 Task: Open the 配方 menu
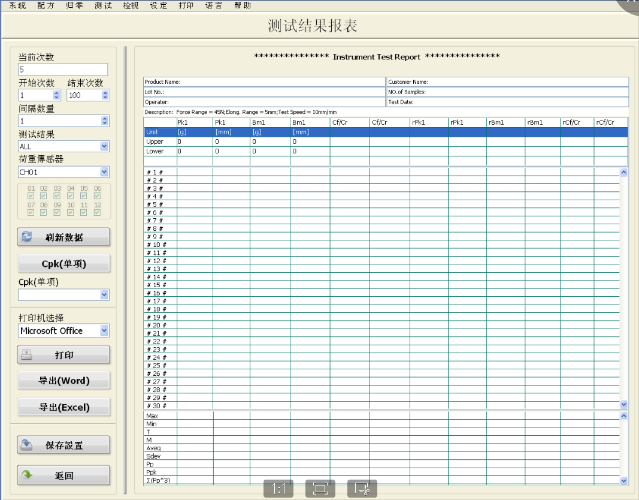pyautogui.click(x=45, y=5)
